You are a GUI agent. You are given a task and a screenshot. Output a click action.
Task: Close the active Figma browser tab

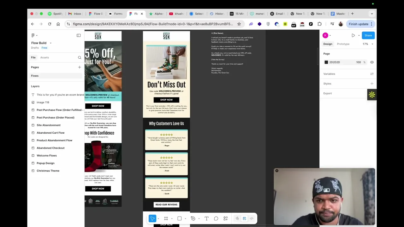[142, 14]
